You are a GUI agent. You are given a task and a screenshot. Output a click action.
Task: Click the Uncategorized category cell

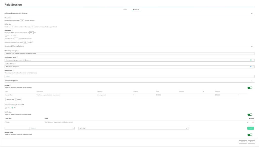click(x=101, y=95)
